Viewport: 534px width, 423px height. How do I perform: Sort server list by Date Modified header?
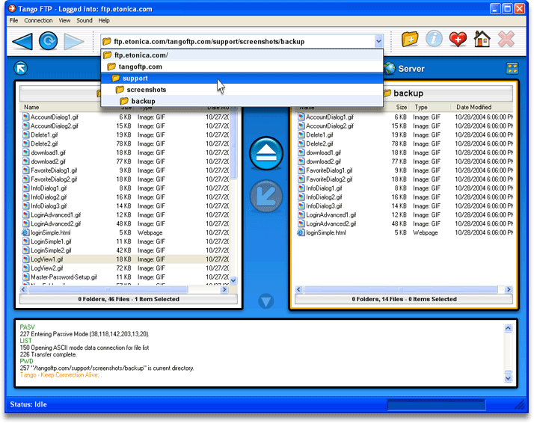[x=473, y=107]
